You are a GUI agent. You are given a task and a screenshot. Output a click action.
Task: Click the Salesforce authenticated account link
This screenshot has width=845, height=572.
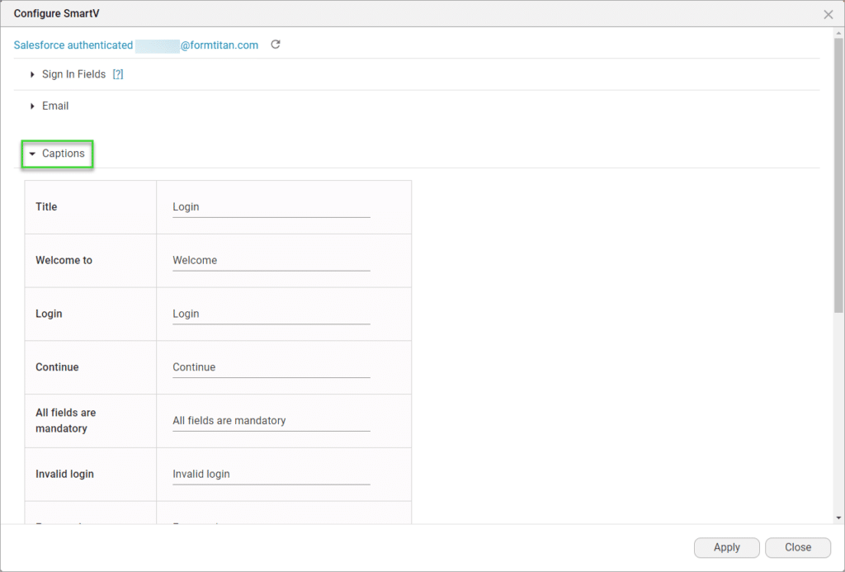(x=136, y=45)
